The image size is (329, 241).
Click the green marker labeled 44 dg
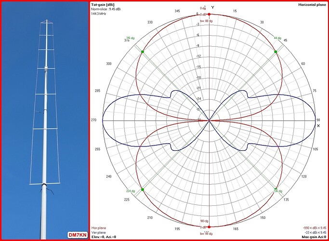(x=276, y=52)
